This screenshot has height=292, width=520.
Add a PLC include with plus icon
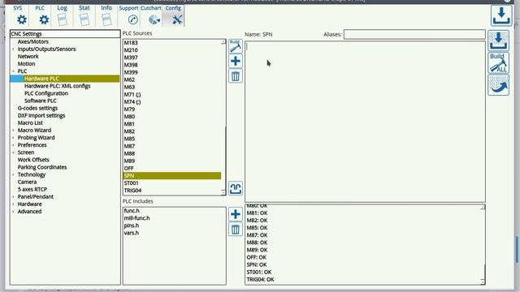(x=236, y=214)
